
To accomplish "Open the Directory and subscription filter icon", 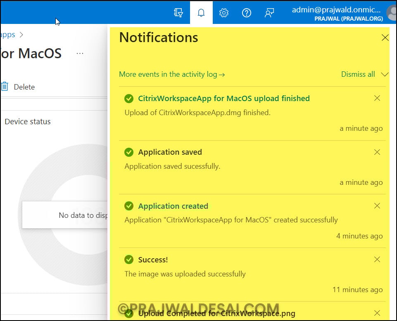I will coord(178,12).
